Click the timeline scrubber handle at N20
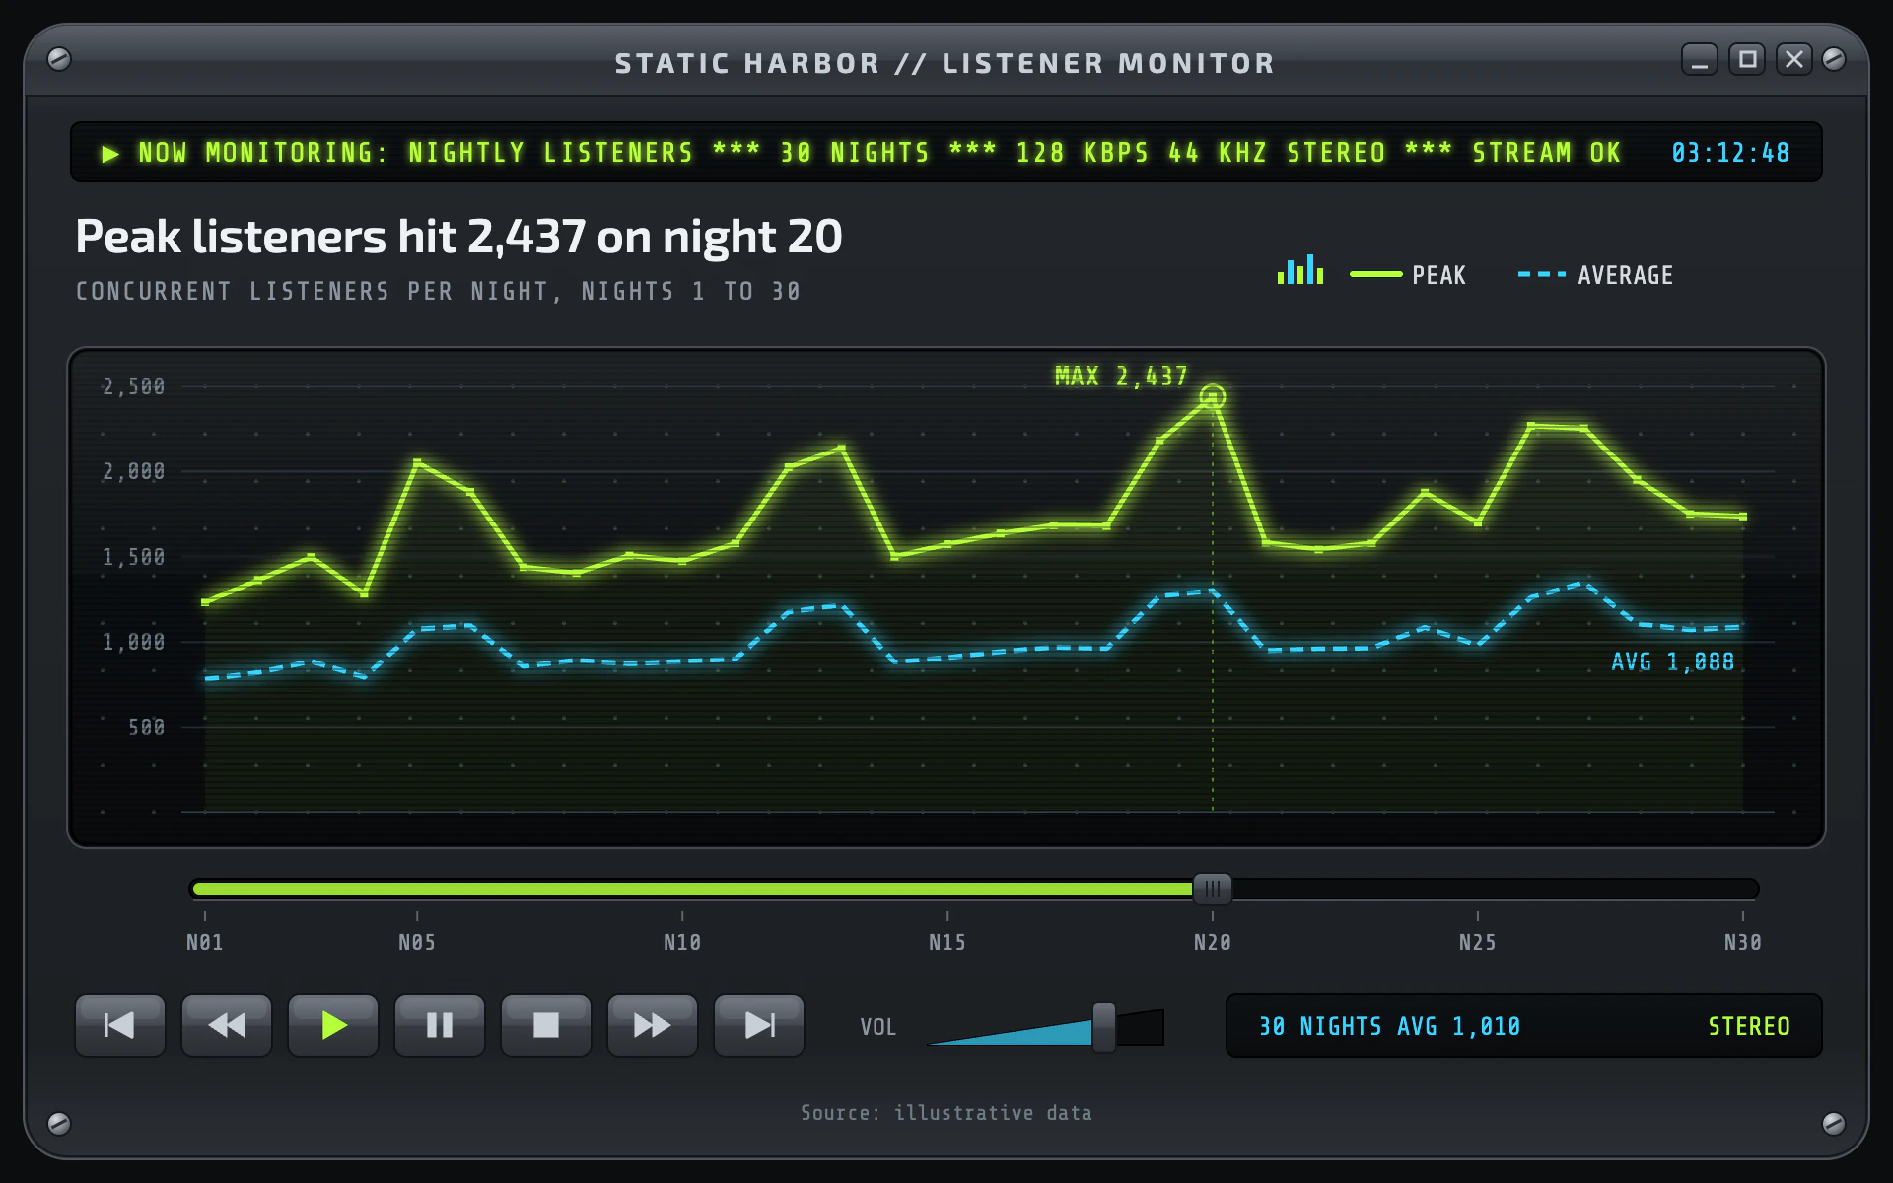 click(1213, 889)
